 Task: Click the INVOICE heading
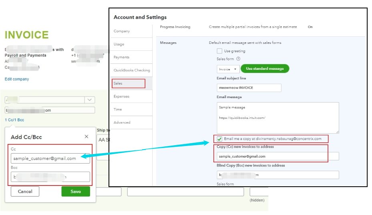pos(26,35)
